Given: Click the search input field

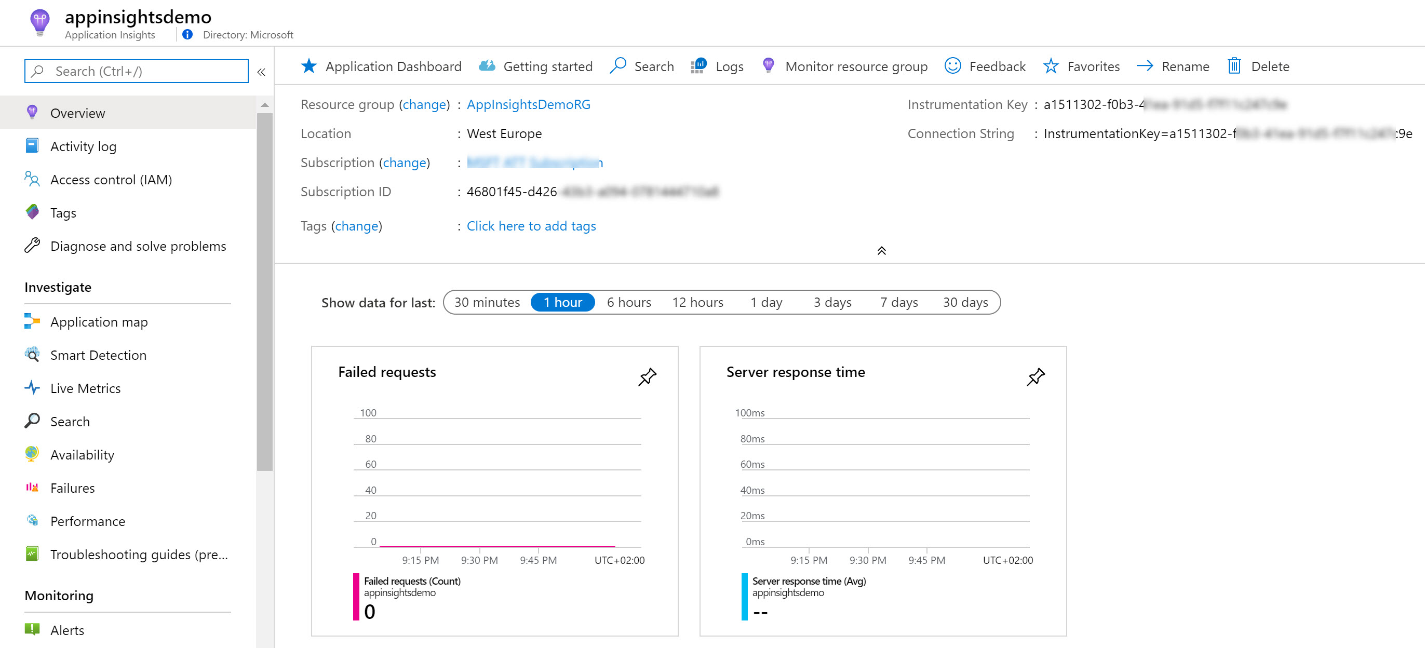Looking at the screenshot, I should click(x=136, y=71).
